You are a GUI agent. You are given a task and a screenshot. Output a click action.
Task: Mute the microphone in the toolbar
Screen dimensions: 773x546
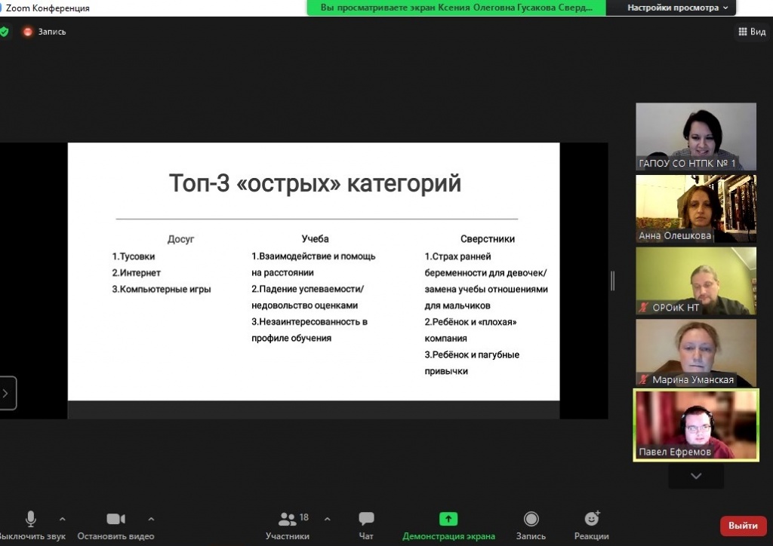click(x=31, y=520)
